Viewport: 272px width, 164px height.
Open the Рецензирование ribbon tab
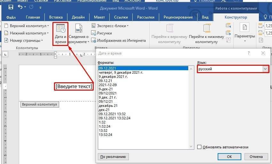pyautogui.click(x=178, y=17)
